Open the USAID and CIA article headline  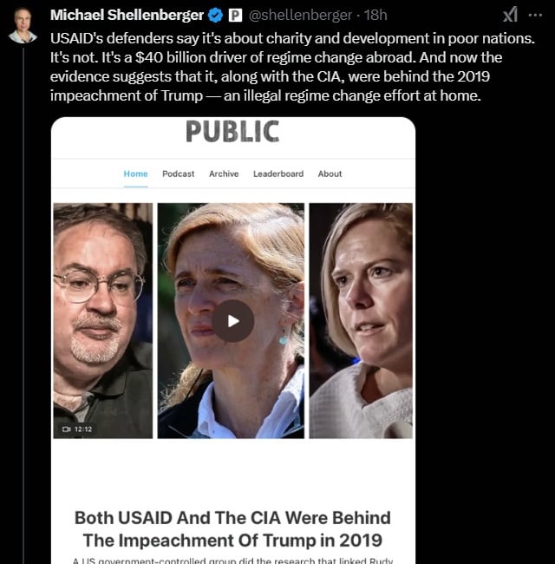[232, 528]
